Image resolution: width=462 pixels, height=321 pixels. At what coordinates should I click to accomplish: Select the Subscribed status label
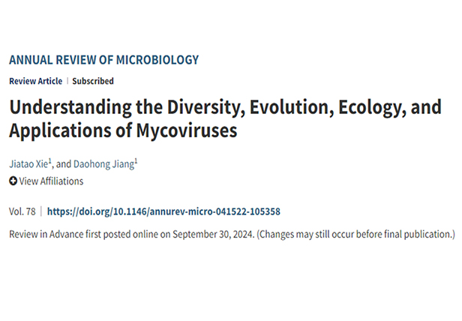click(x=94, y=81)
